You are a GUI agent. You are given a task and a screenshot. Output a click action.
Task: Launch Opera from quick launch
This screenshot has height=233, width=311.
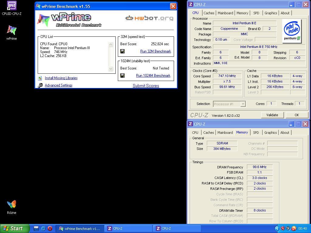point(50,228)
